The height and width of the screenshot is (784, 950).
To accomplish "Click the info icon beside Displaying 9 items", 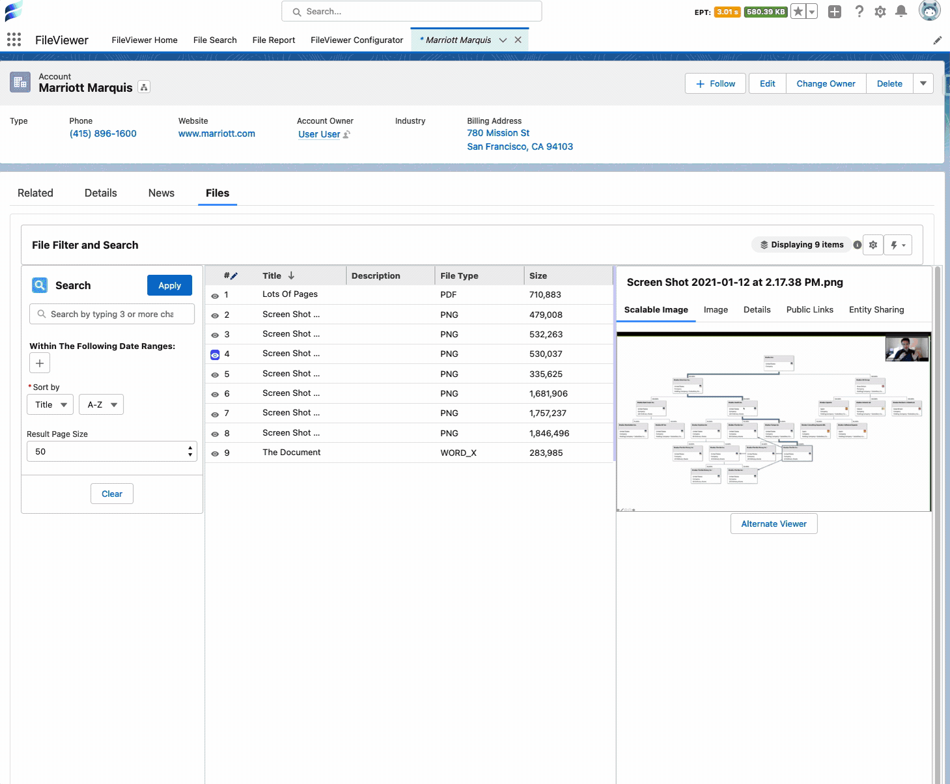I will pos(857,245).
